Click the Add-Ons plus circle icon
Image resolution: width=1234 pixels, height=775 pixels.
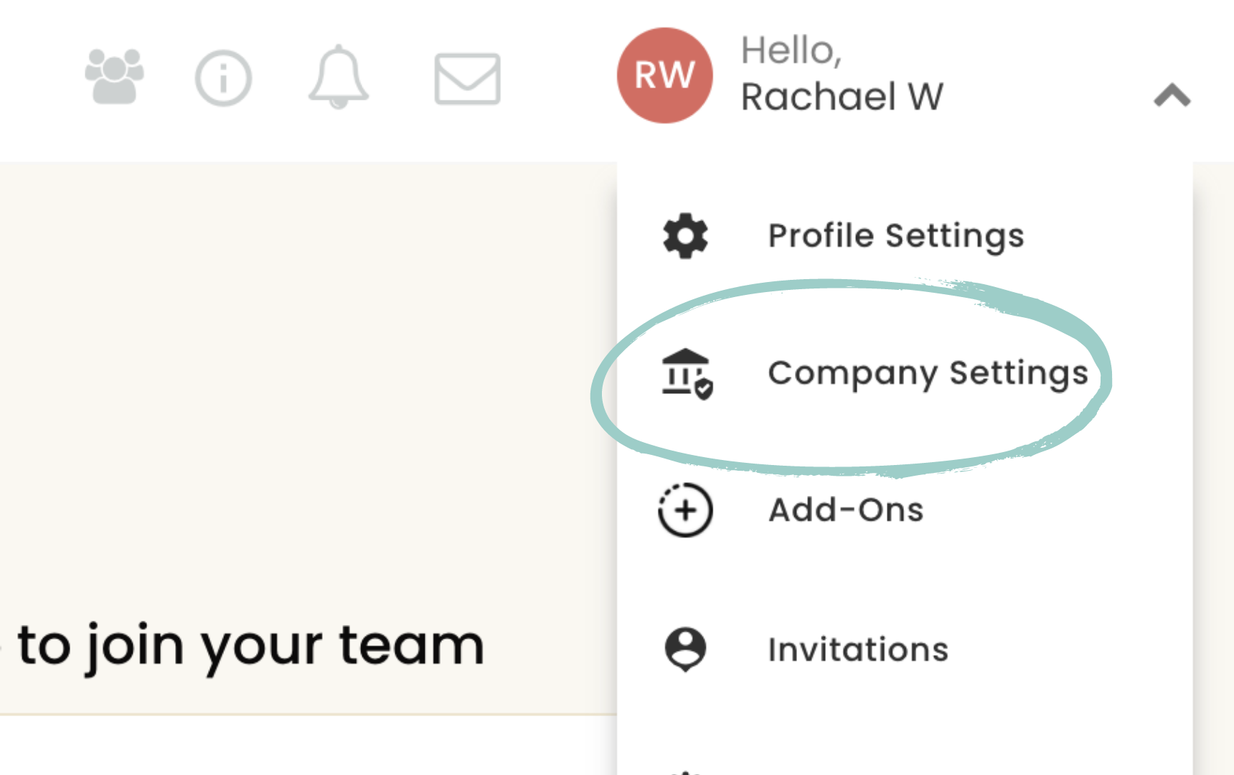point(685,510)
